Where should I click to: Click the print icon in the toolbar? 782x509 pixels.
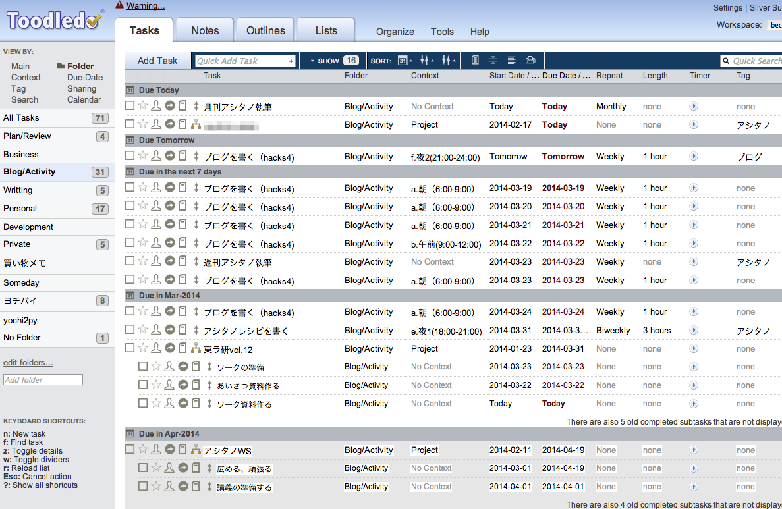(530, 61)
